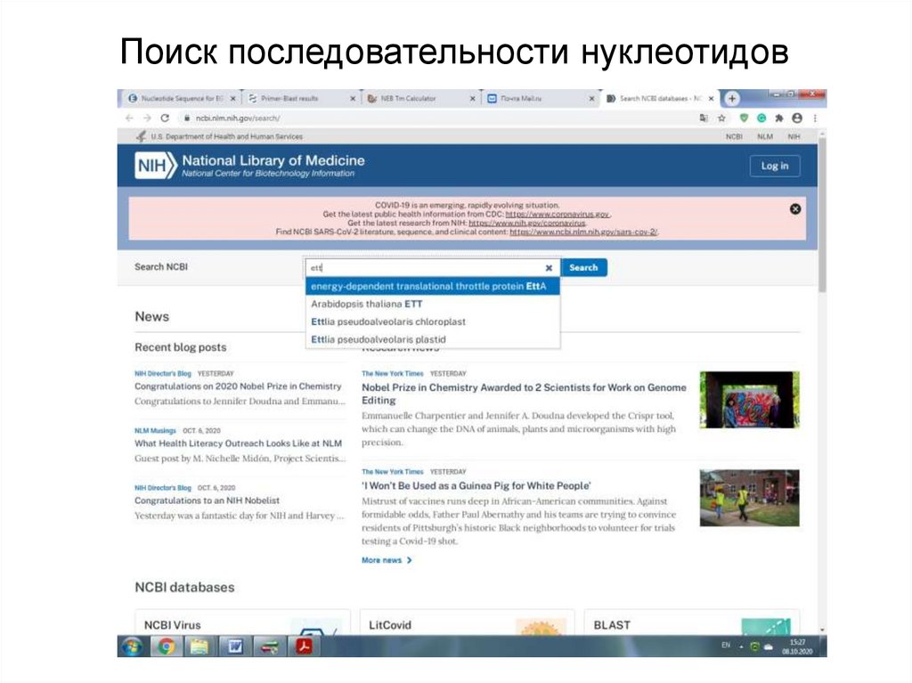Choose the 'Arabidopsis thaliana ETT' suggestion
912x683 pixels.
(367, 304)
